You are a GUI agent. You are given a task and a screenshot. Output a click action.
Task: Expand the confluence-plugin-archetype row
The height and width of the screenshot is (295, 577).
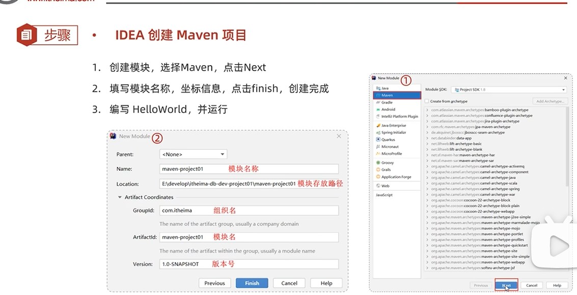click(427, 116)
